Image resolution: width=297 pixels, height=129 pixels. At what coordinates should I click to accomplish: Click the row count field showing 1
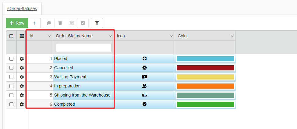point(34,23)
